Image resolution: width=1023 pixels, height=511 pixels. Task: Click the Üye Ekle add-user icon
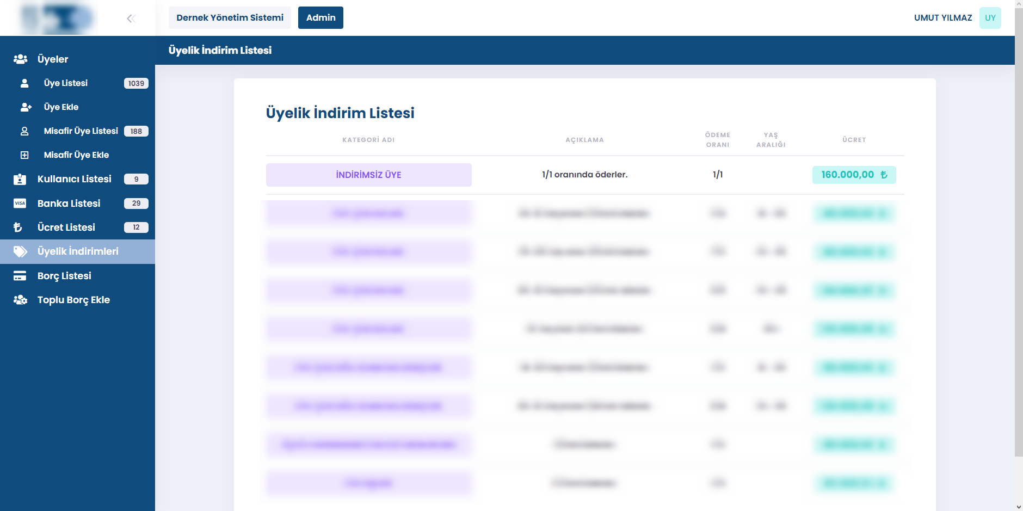pyautogui.click(x=26, y=107)
